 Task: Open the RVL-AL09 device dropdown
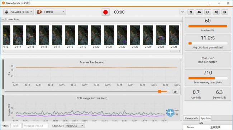(18, 12)
